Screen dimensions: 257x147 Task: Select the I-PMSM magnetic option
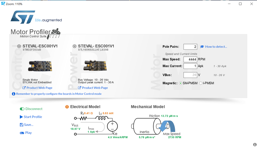[x=201, y=83]
